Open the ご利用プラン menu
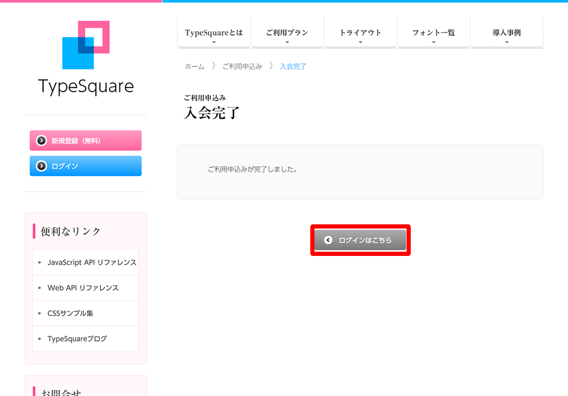Screen dimensions: 568x396 click(287, 33)
